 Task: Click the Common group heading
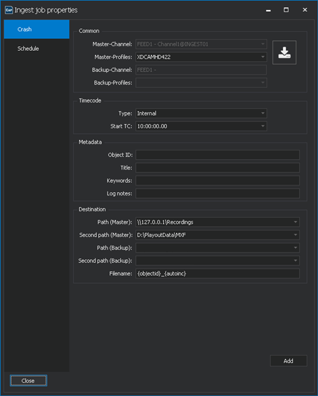[x=89, y=31]
